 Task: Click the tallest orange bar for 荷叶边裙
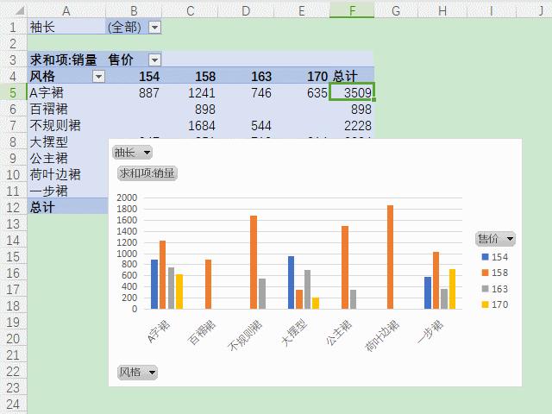pos(390,257)
